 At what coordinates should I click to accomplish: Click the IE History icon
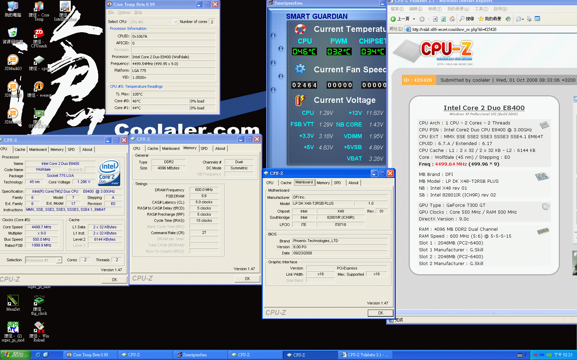tap(508, 19)
